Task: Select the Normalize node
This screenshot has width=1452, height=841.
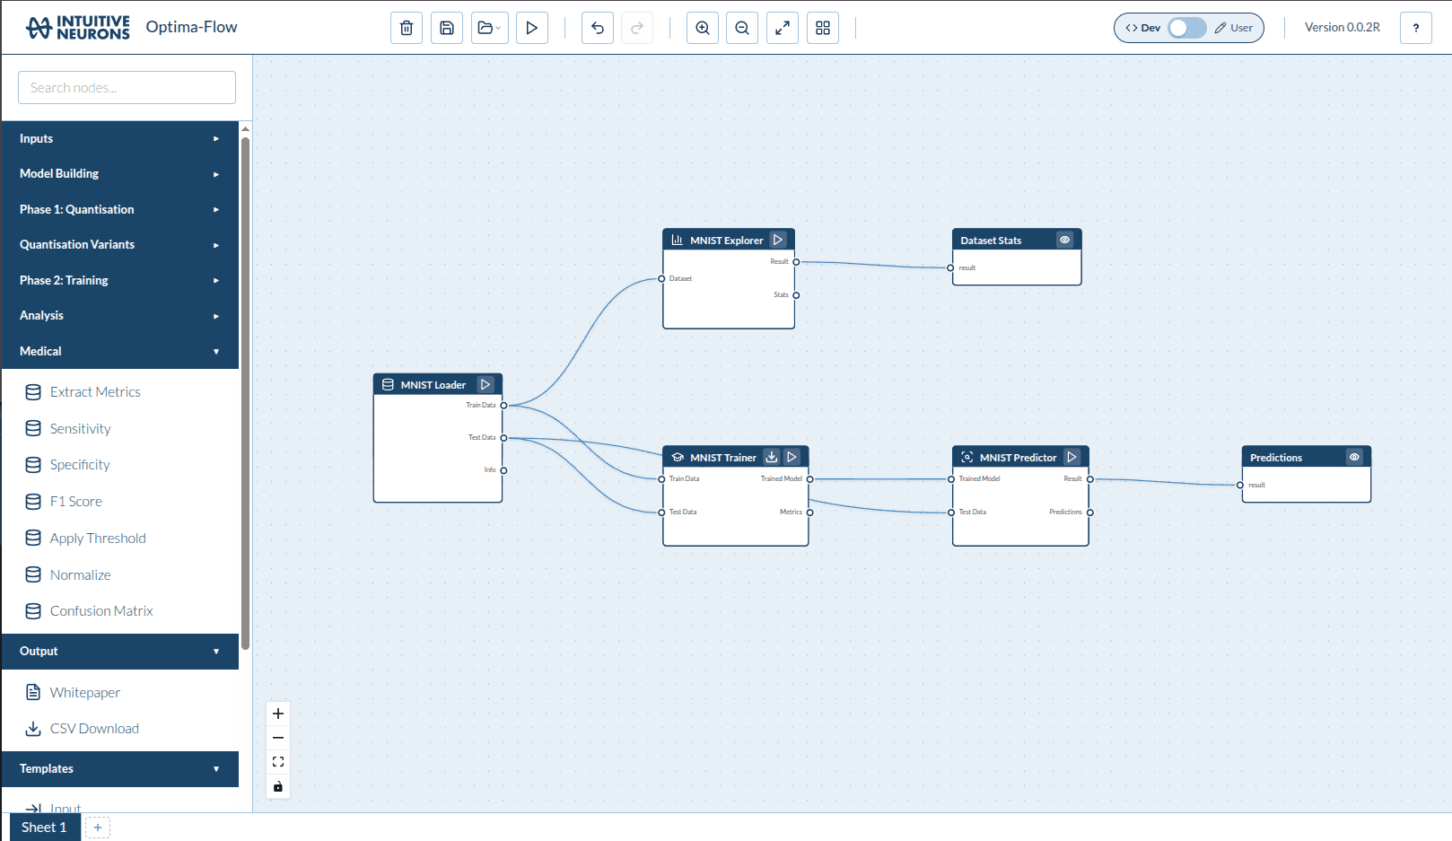Action: point(120,574)
